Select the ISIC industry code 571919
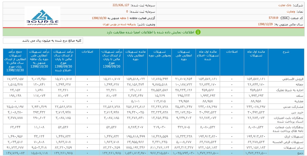 pos(273,18)
